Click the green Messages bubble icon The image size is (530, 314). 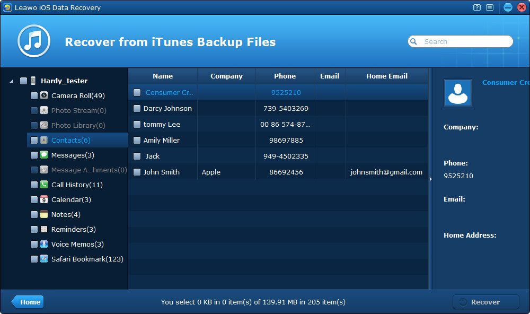[44, 155]
